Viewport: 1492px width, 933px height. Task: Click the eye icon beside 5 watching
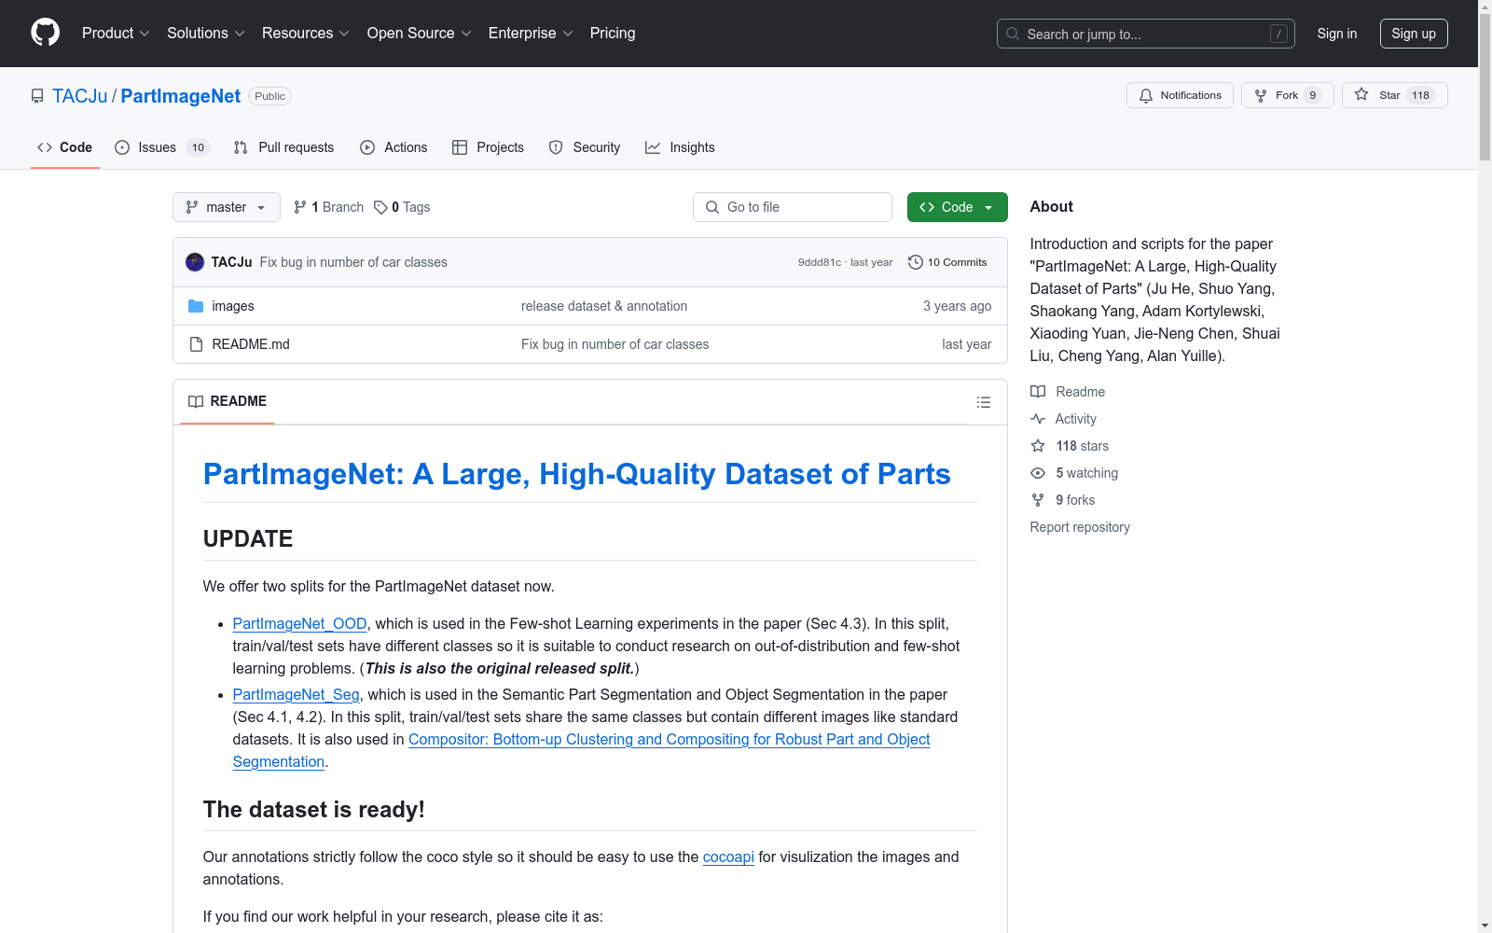(x=1038, y=473)
